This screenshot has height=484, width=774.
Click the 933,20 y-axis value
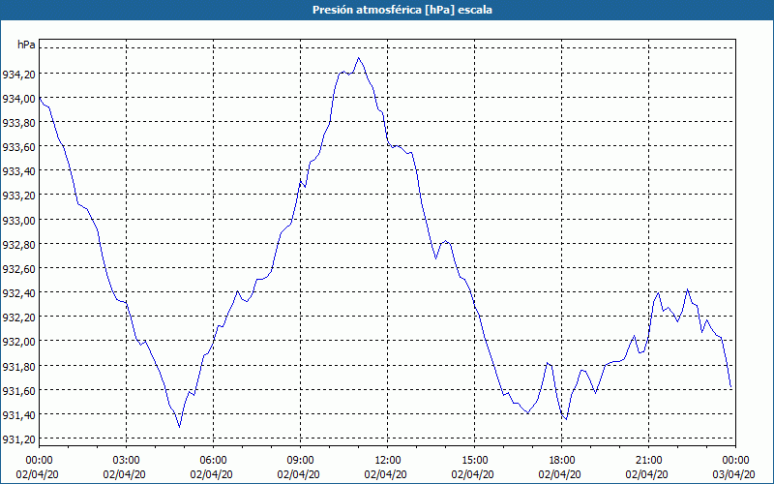[x=18, y=196]
